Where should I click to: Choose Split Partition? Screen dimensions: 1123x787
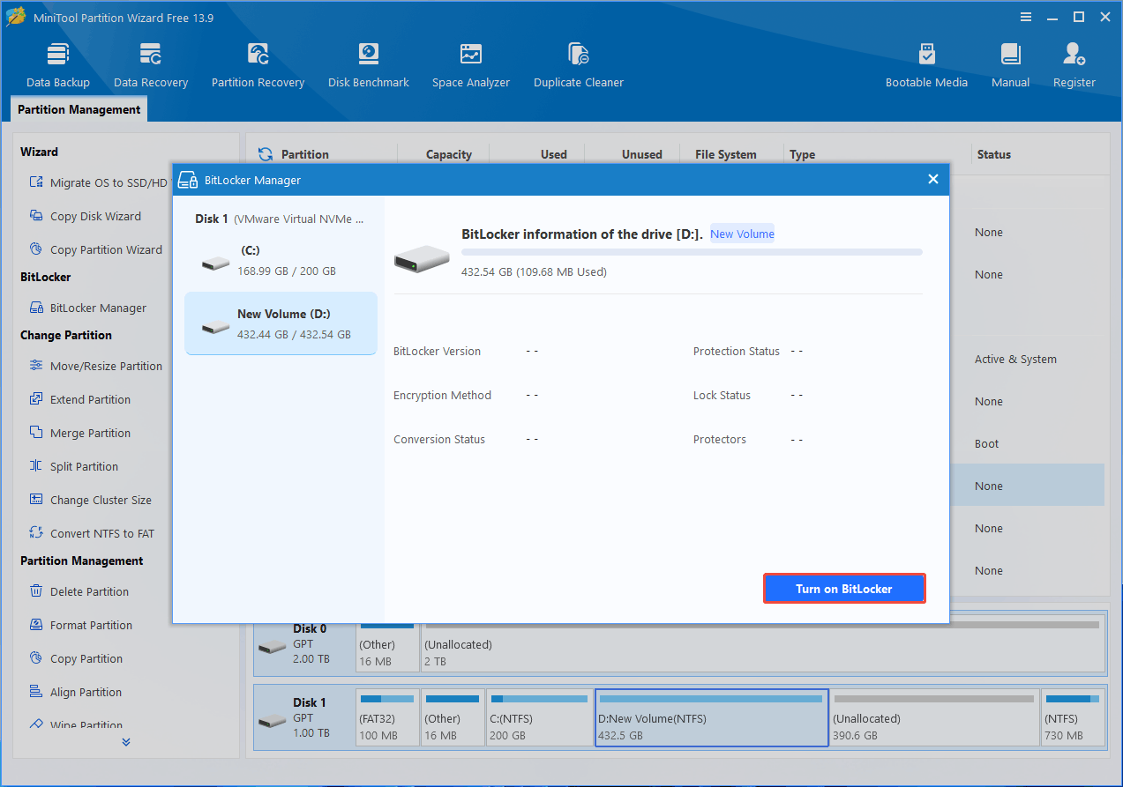click(x=74, y=466)
